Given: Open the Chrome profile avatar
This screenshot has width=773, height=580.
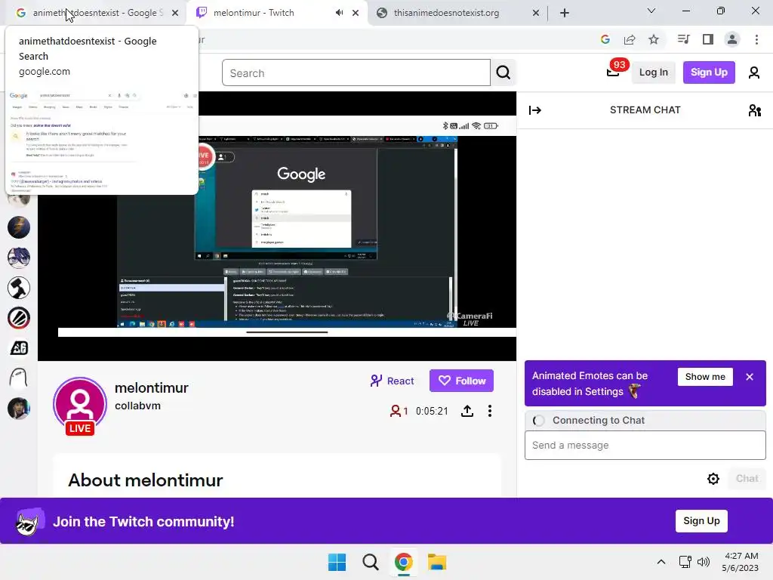Looking at the screenshot, I should point(732,39).
